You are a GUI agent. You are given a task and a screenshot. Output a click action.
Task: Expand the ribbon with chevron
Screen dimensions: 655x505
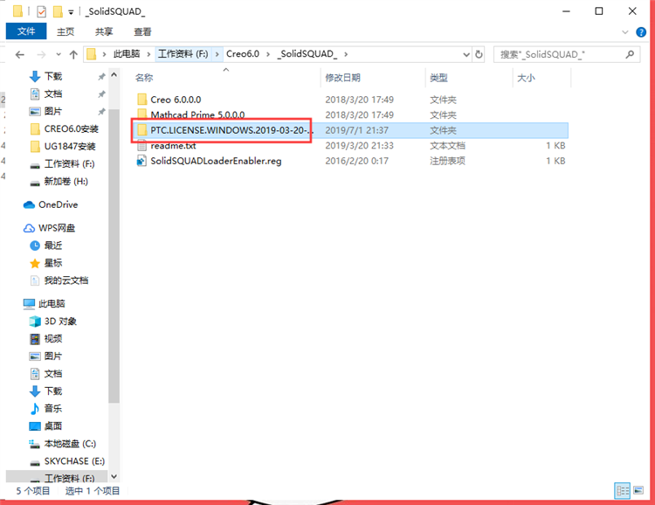[625, 32]
